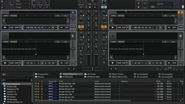Screen dimensions: 185x104
Task: Toggle Delay effect ON button
Action: [x=34, y=7]
